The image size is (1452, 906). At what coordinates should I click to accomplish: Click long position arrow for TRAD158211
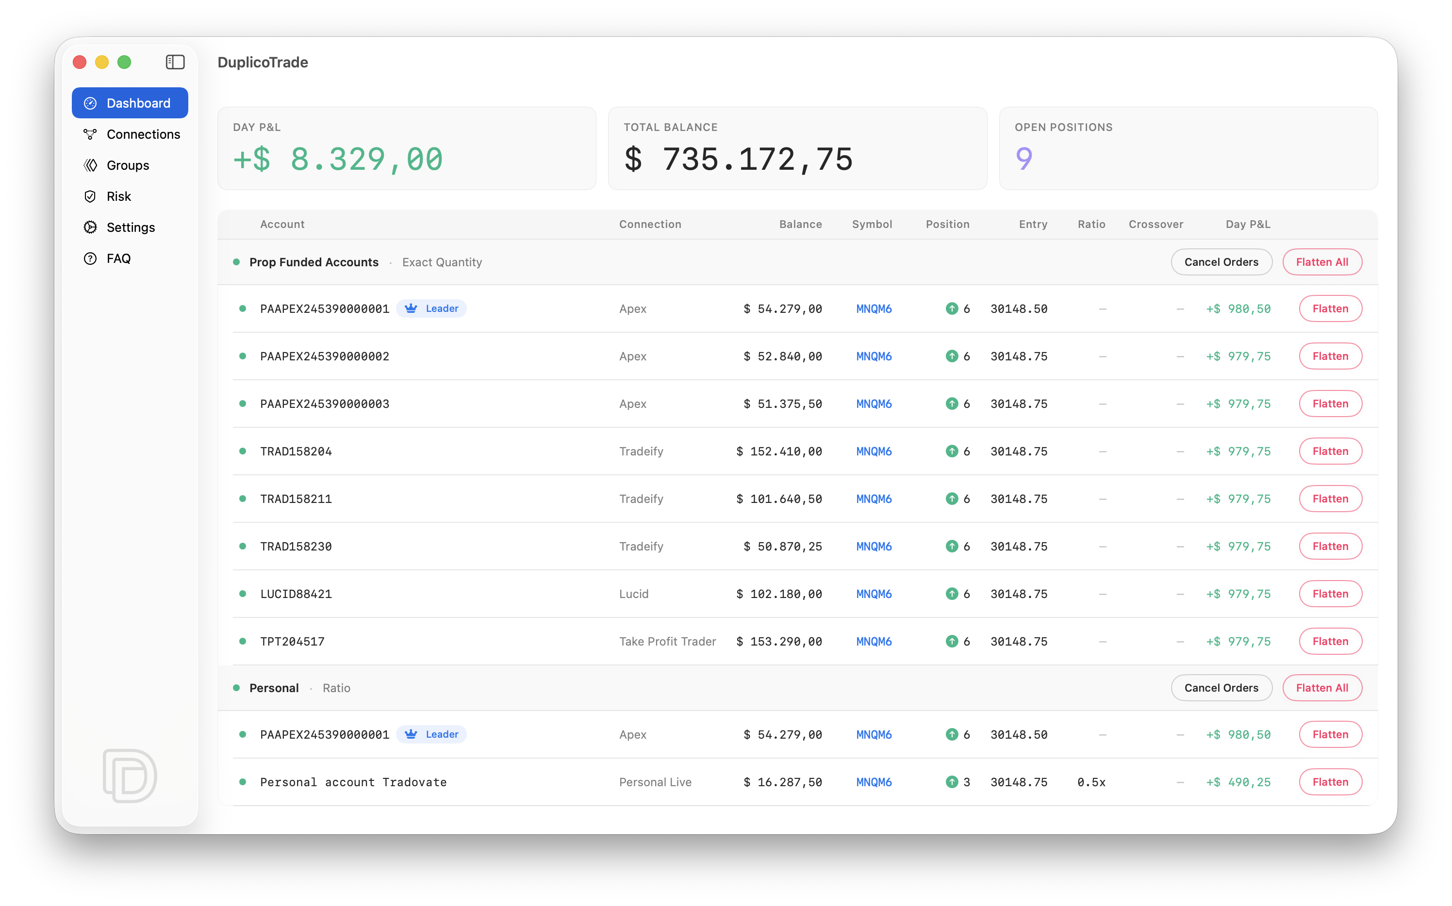click(x=951, y=499)
